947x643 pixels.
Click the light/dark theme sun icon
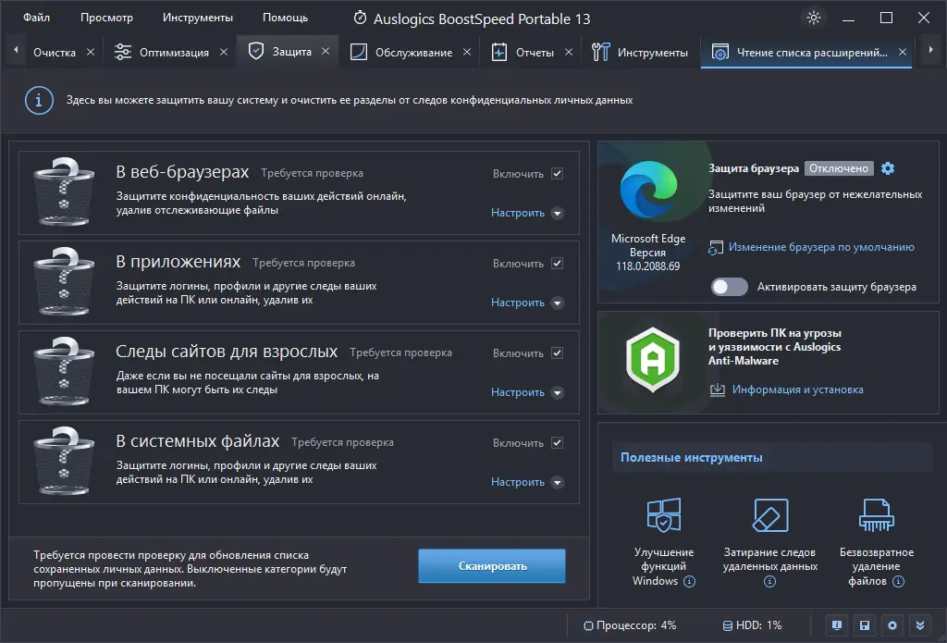814,18
